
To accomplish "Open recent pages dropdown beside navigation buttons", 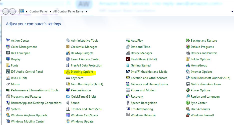I will tap(17, 11).
